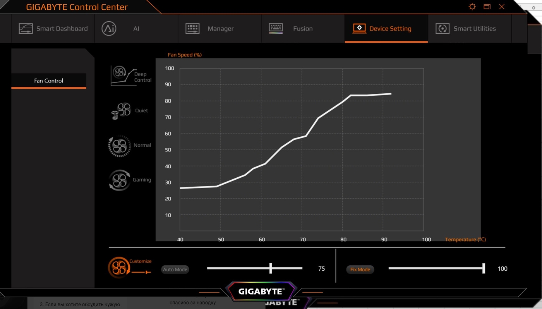Viewport: 542px width, 309px height.
Task: Click the Temperature (°C) axis label
Action: click(x=465, y=240)
